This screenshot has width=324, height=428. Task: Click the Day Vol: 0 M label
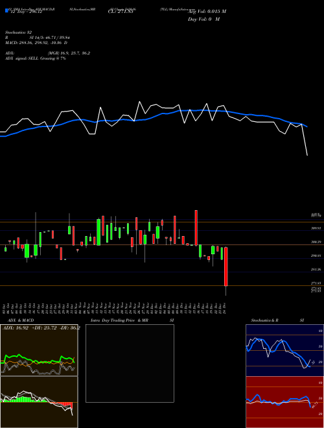(203, 19)
